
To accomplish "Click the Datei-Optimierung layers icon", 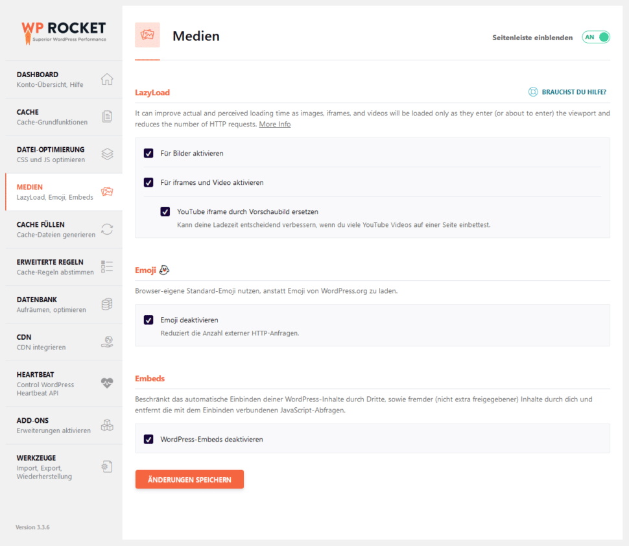I will tap(107, 154).
